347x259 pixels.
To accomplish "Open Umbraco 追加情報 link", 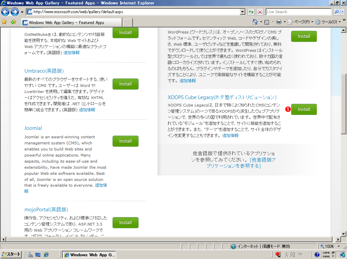I will click(87, 110).
